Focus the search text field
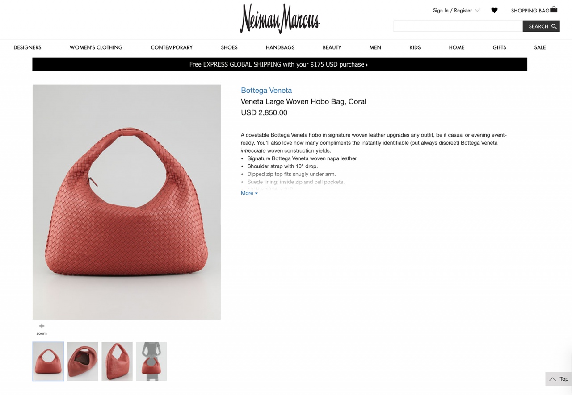Image resolution: width=572 pixels, height=395 pixels. [x=458, y=26]
